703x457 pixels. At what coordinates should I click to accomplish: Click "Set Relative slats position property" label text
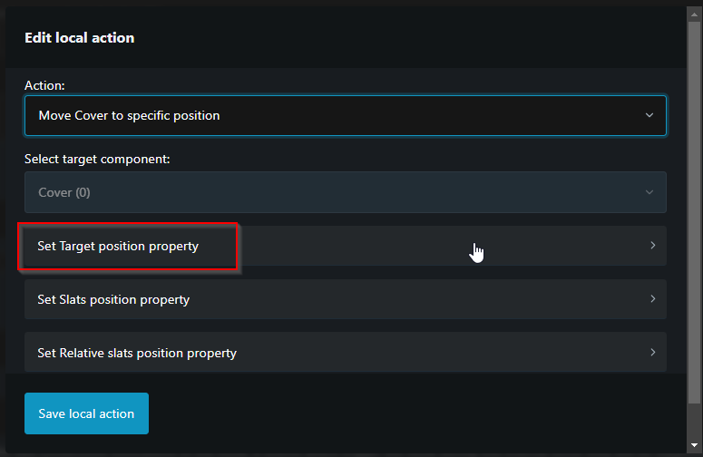(x=137, y=353)
